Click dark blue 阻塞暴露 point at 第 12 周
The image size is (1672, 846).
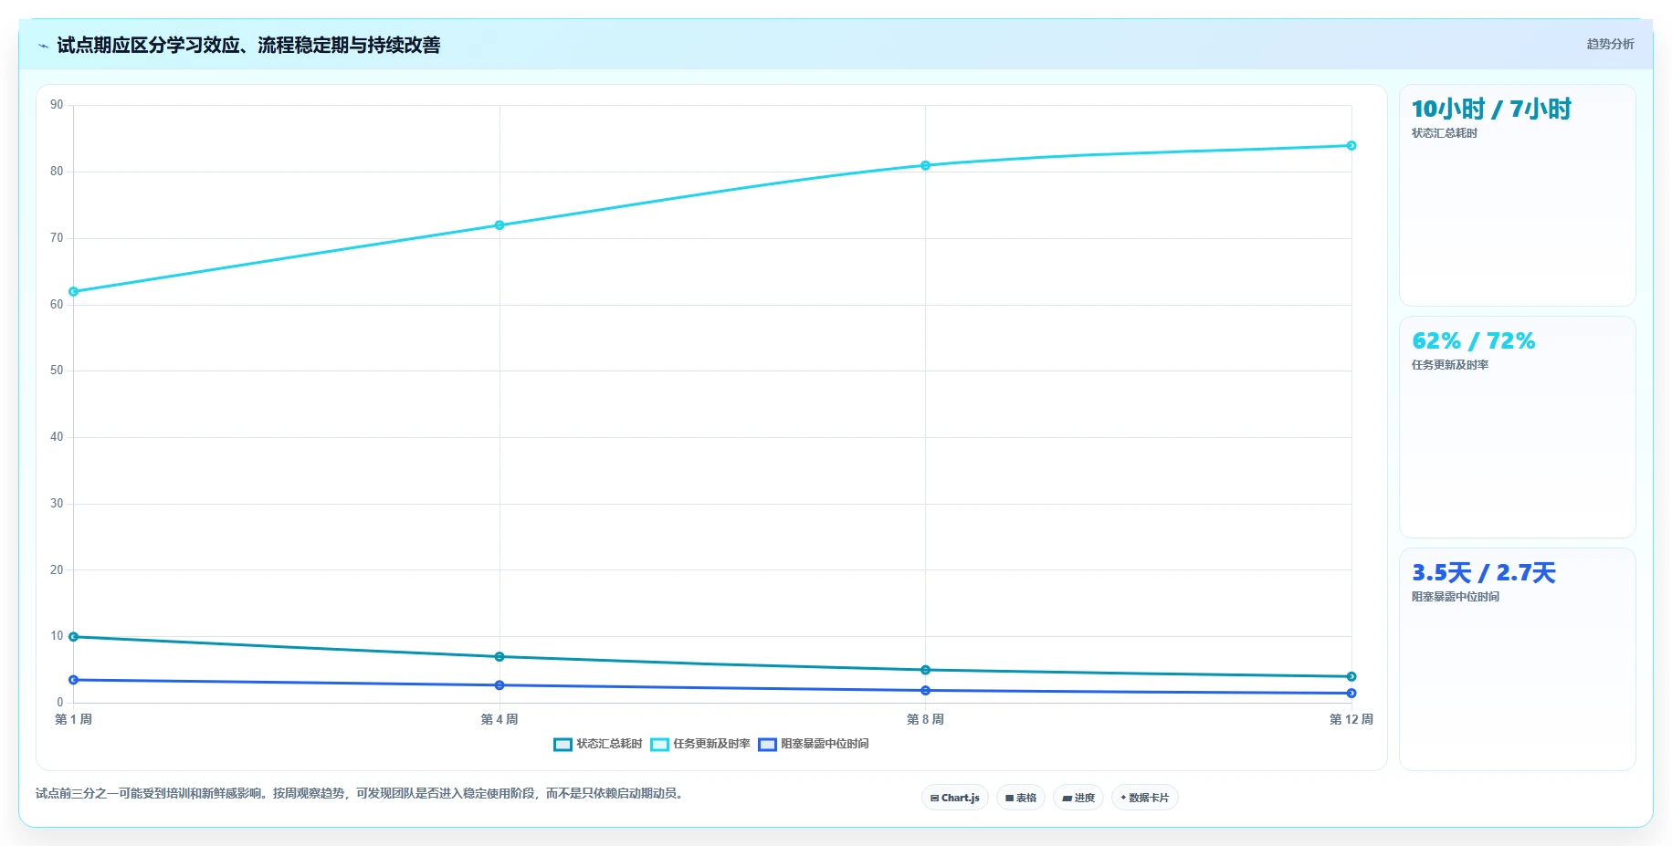click(1351, 694)
